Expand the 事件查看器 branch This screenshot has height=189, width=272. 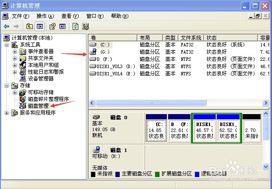[15, 52]
